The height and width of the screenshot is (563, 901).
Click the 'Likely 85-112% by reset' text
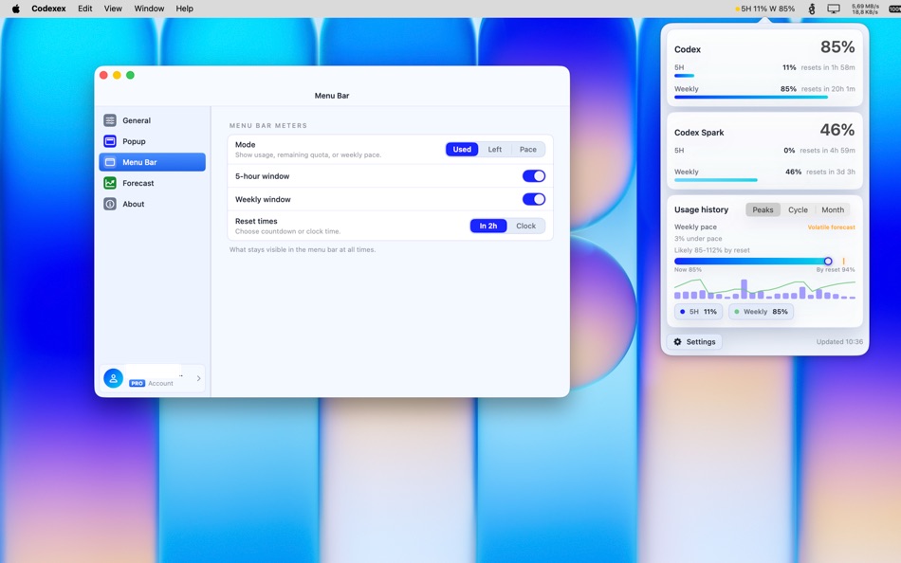712,250
